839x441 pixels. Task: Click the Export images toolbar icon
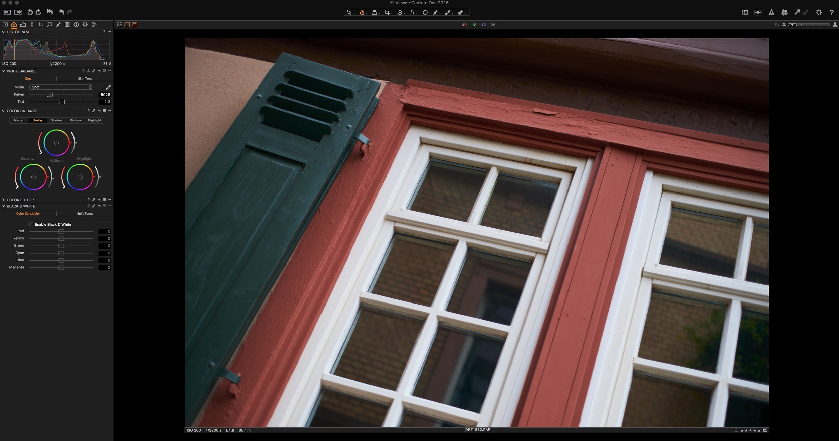(x=18, y=12)
